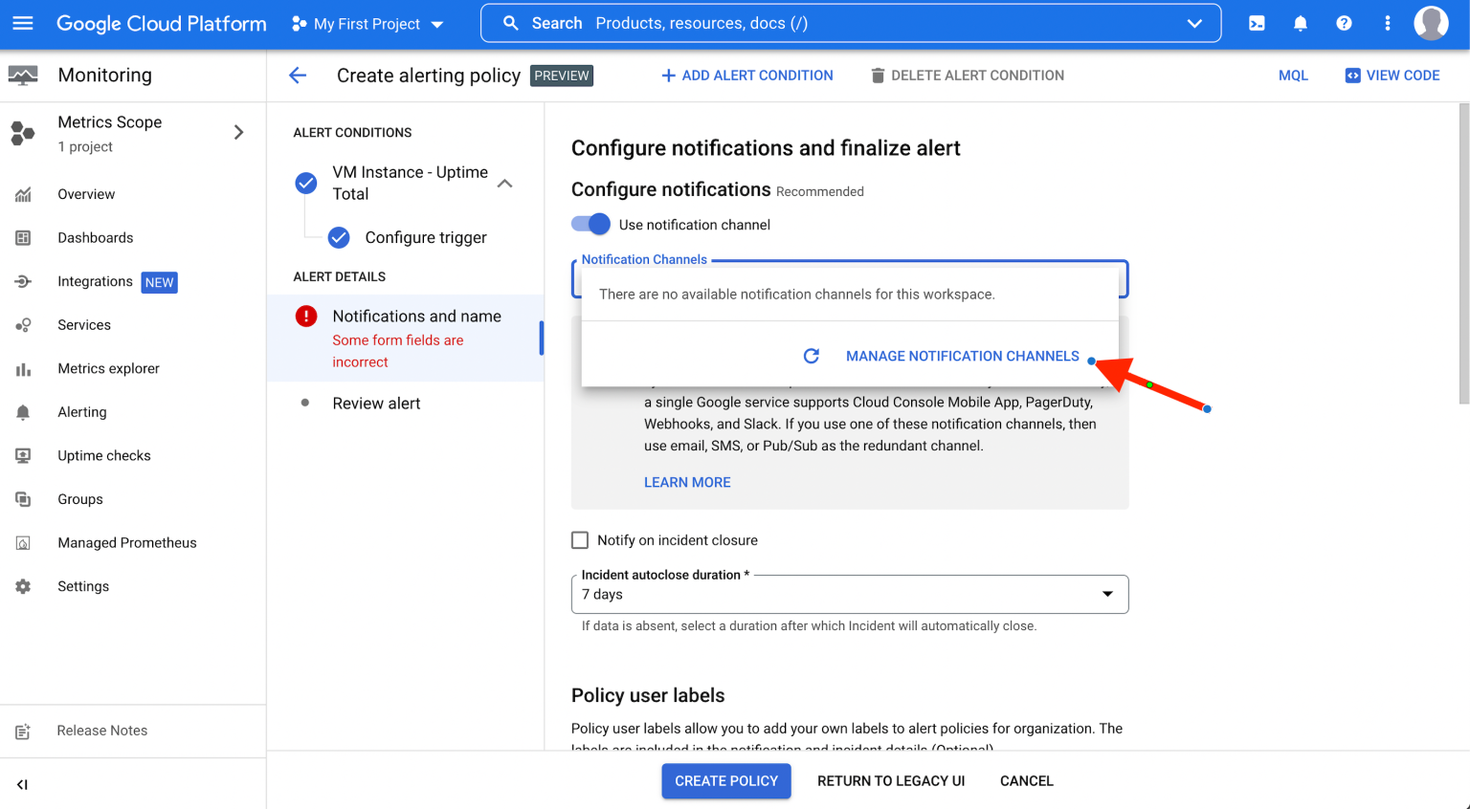Expand the Metrics Scope chevron
This screenshot has width=1470, height=809.
(x=239, y=133)
